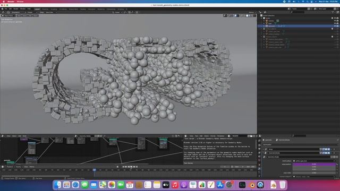Viewport: 340px width, 191px height.
Task: Jump to the timeline end frame button
Action: [x=137, y=167]
